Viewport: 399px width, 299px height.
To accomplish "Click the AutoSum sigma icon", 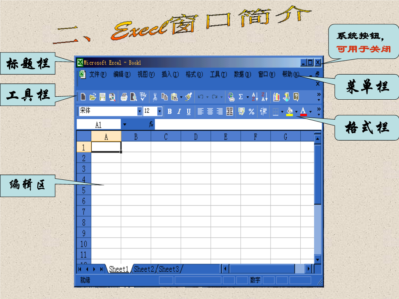I will tap(241, 97).
